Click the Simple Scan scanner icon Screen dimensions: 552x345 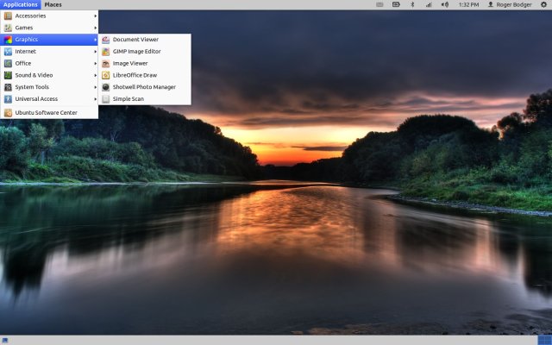pos(105,99)
